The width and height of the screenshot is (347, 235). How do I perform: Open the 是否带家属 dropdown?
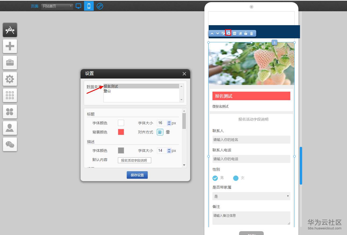[251, 196]
